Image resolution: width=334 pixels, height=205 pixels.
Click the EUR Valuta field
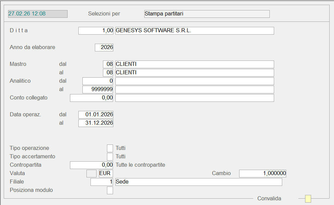click(x=106, y=173)
